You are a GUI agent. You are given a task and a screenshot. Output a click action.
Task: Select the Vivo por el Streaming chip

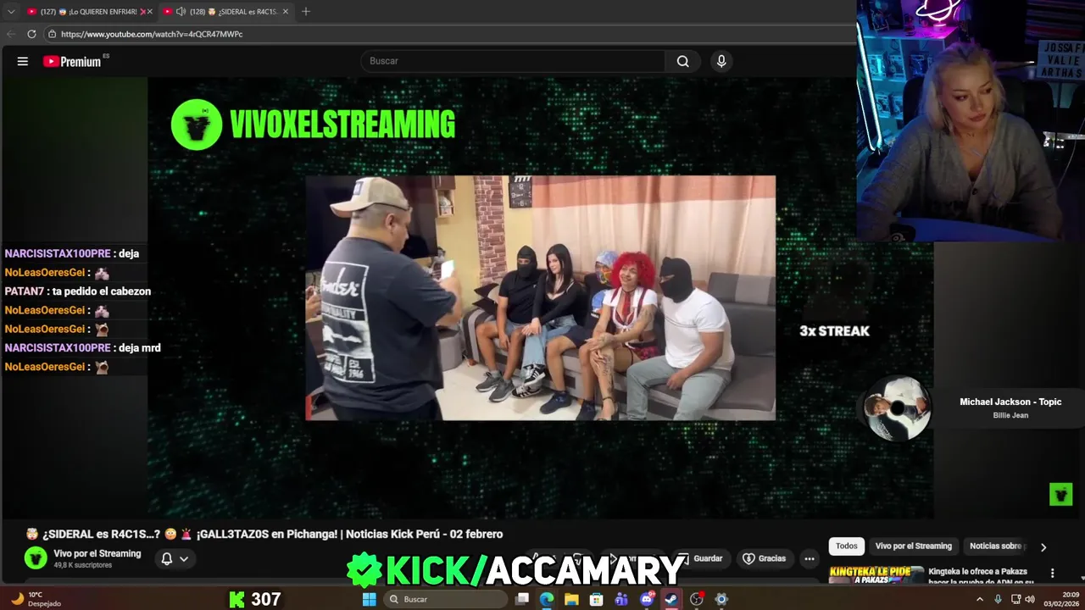pos(913,546)
